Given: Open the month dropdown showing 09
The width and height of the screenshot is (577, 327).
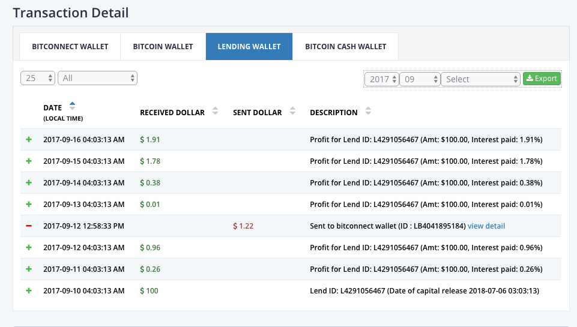Looking at the screenshot, I should point(420,79).
